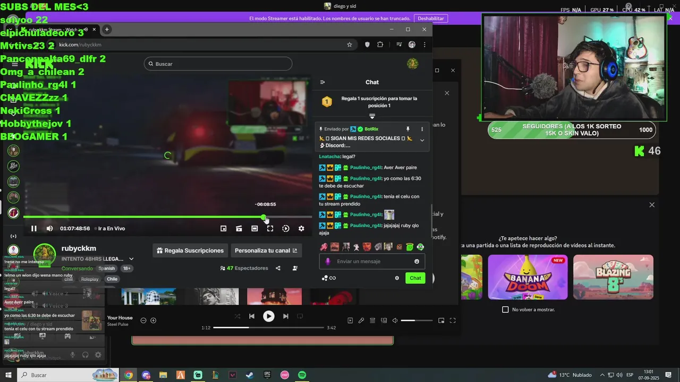This screenshot has height=382, width=680.
Task: Add Your House to liked songs
Action: click(x=154, y=320)
